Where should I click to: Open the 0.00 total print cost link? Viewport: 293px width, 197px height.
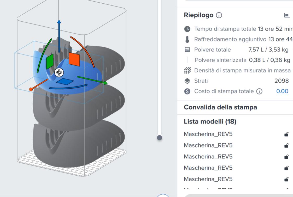coord(282,91)
